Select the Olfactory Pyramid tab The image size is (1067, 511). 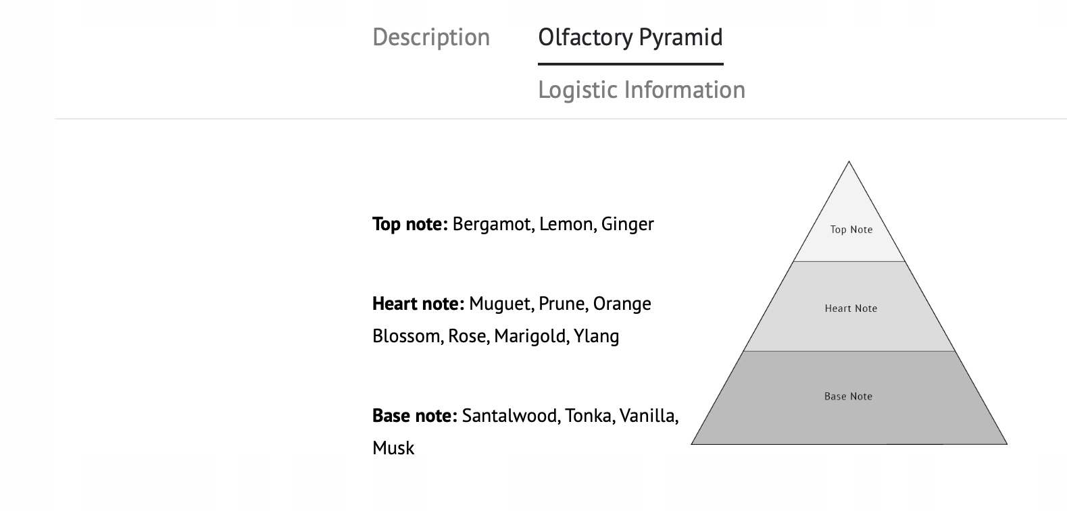pos(630,37)
